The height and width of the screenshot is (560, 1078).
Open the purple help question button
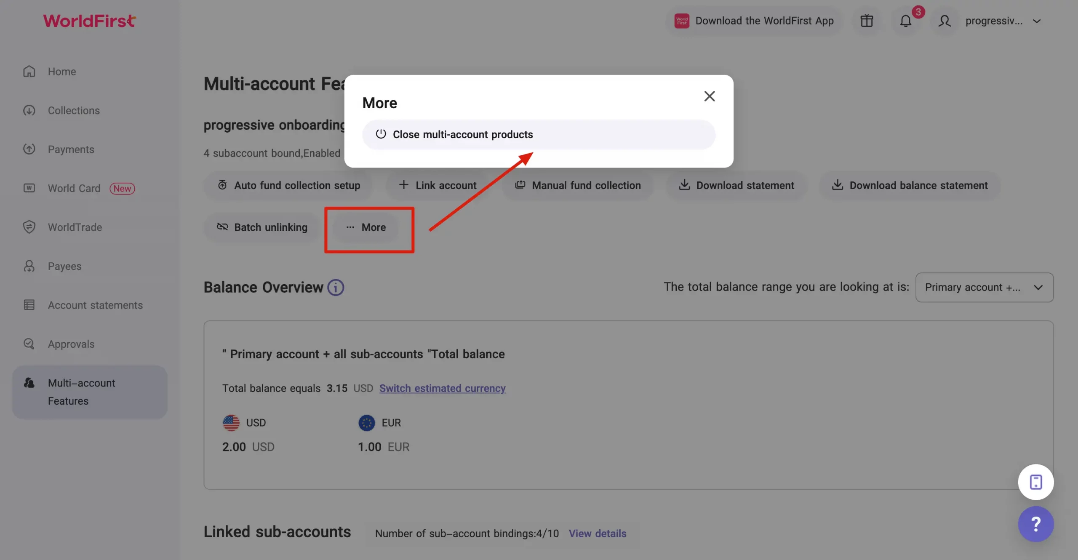pyautogui.click(x=1035, y=524)
